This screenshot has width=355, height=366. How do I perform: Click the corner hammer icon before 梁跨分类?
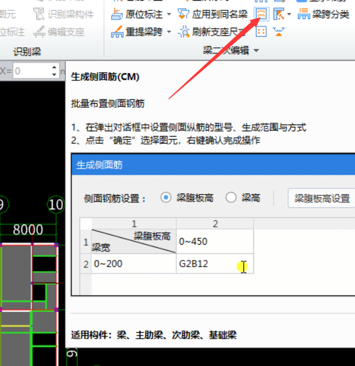(x=278, y=15)
